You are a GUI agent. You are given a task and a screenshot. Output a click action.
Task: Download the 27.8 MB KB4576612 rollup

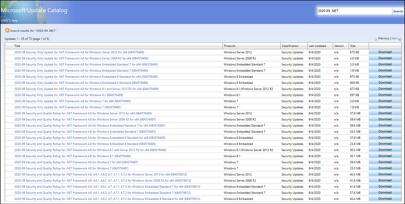pos(385,193)
